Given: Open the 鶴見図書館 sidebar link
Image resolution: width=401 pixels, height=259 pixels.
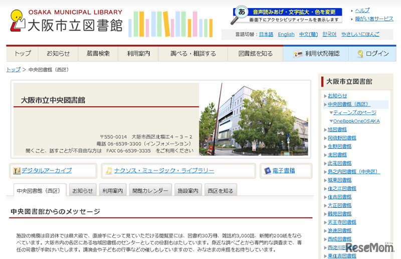Looking at the screenshot, I should point(340,214).
